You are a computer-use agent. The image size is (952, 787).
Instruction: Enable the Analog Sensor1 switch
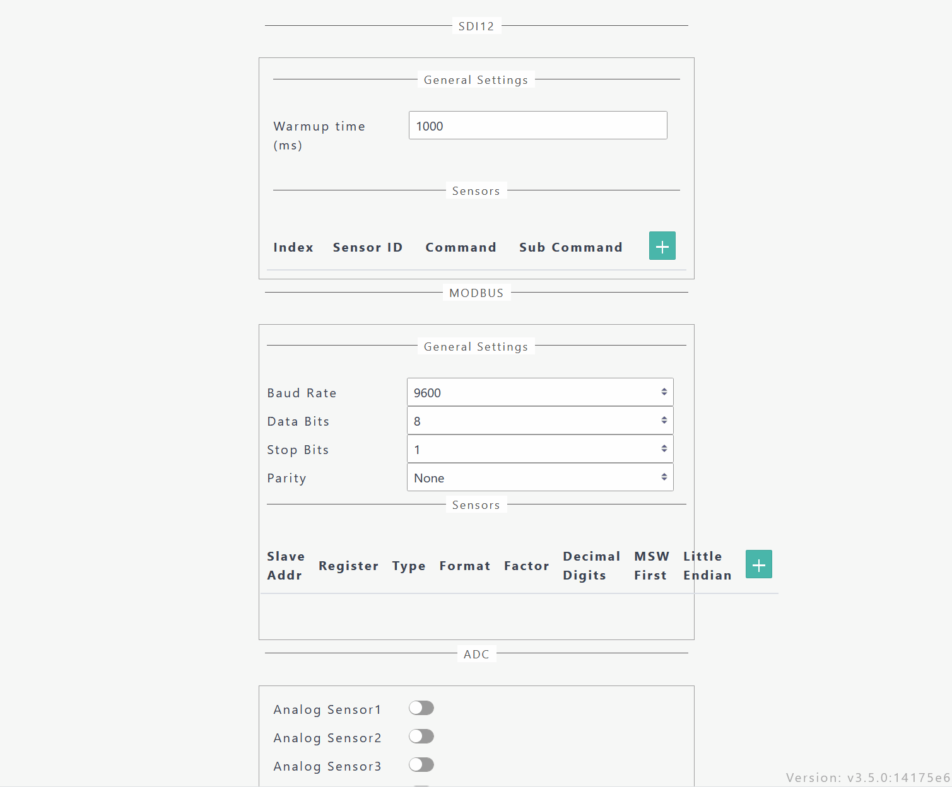point(421,708)
